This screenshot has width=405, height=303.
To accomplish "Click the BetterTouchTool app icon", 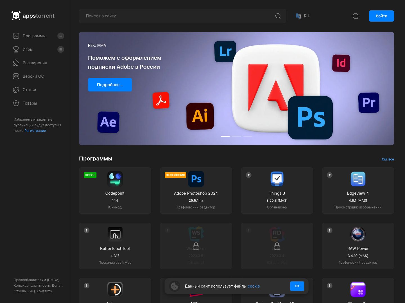I will click(x=115, y=234).
